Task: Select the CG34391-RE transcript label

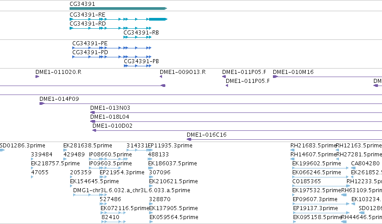Action: (x=88, y=15)
